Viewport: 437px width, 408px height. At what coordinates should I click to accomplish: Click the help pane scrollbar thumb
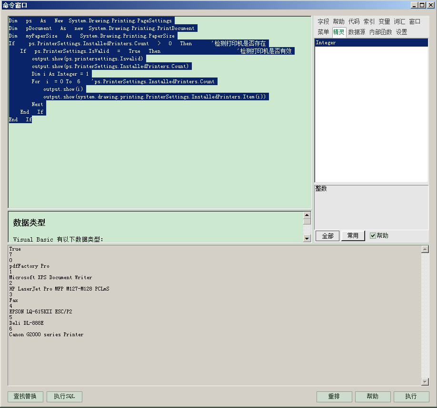pyautogui.click(x=307, y=222)
